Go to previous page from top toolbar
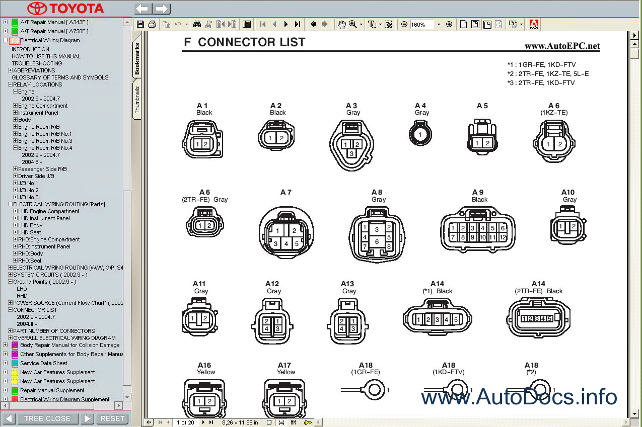The height and width of the screenshot is (427, 642). [x=274, y=24]
